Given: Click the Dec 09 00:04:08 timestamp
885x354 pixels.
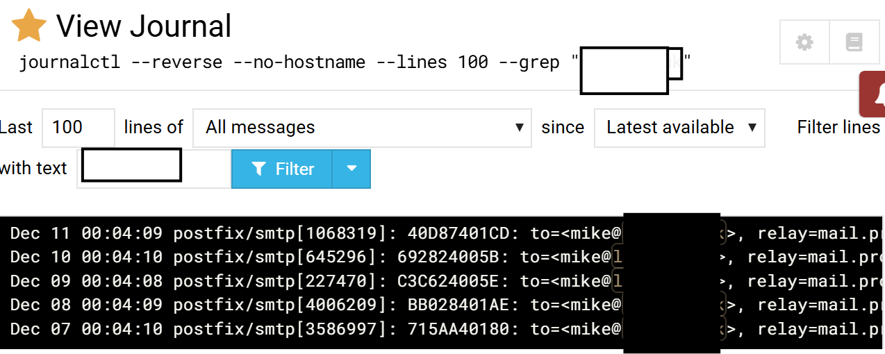Looking at the screenshot, I should click(86, 281).
